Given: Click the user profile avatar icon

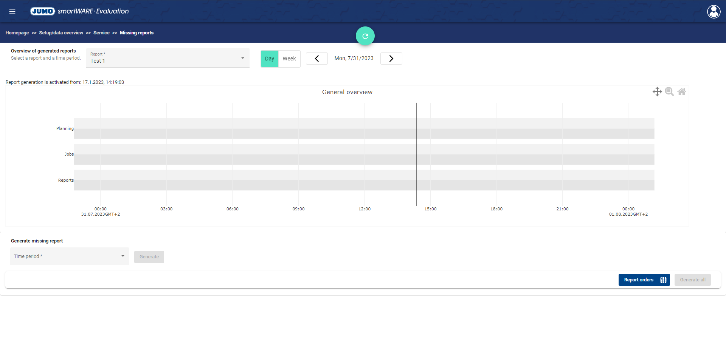Looking at the screenshot, I should 714,12.
